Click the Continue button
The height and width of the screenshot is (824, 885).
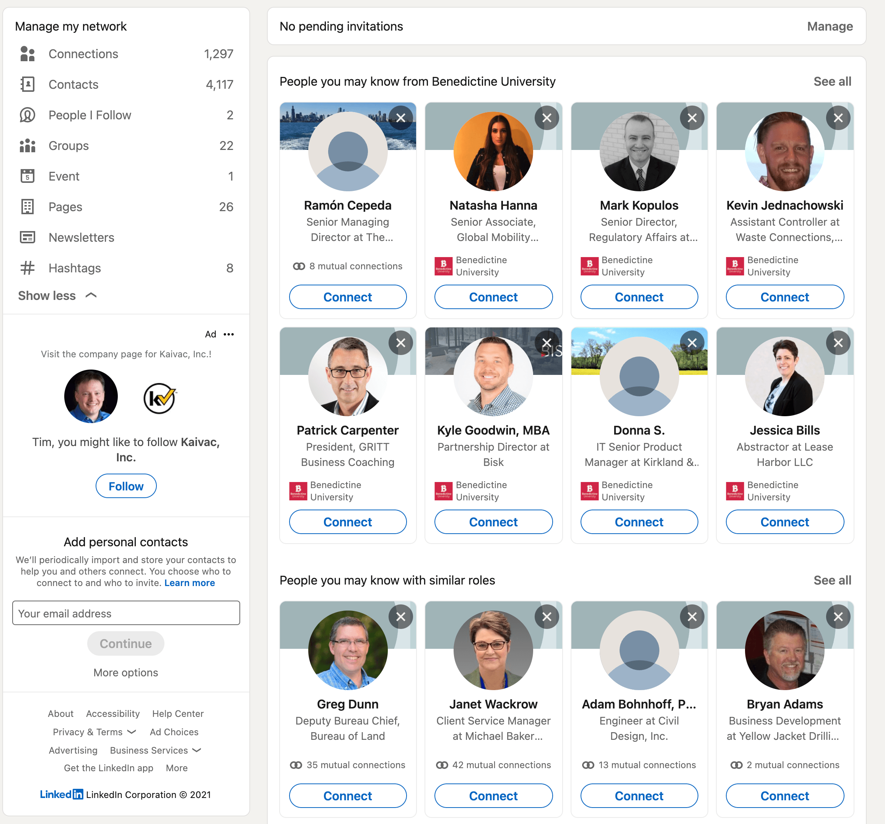(126, 644)
